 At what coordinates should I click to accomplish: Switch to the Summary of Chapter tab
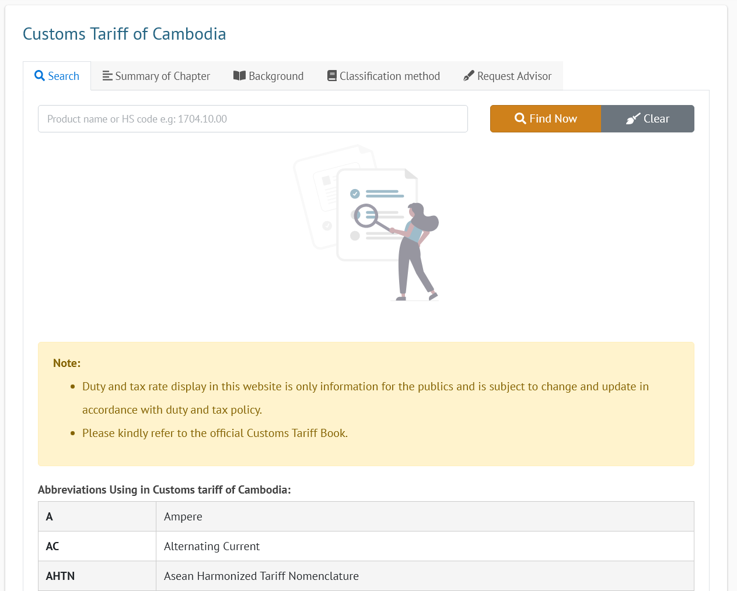156,76
